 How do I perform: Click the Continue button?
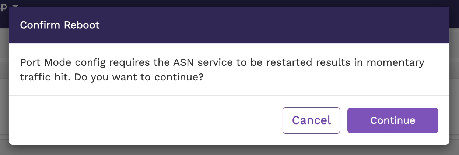pyautogui.click(x=393, y=120)
